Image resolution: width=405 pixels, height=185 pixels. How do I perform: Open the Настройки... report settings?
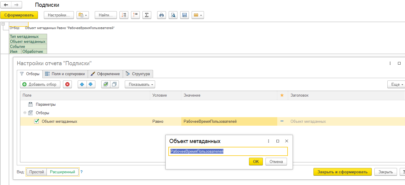(59, 15)
